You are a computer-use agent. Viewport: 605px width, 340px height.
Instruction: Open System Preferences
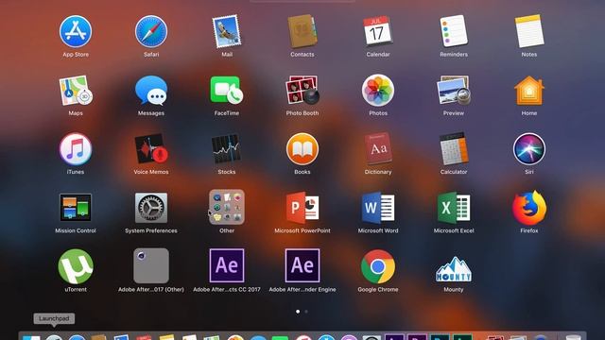(x=151, y=208)
